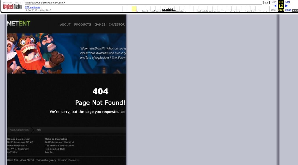Go to previous capture arrow
Screen dimensions: 298x165
click(x=275, y=6)
